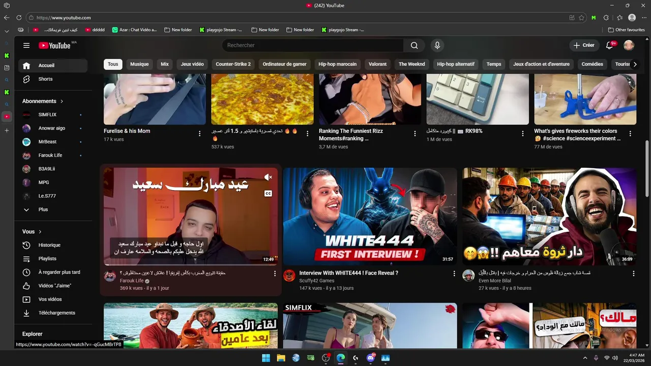Open Even More Bilal channel avatar
Image resolution: width=651 pixels, height=366 pixels.
click(x=468, y=276)
